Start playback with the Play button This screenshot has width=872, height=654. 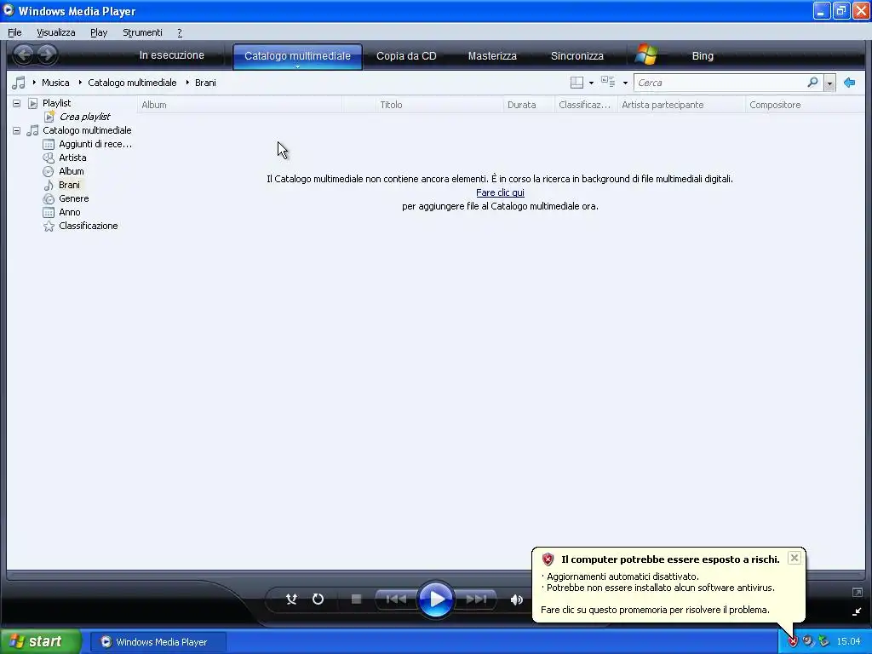pos(435,599)
